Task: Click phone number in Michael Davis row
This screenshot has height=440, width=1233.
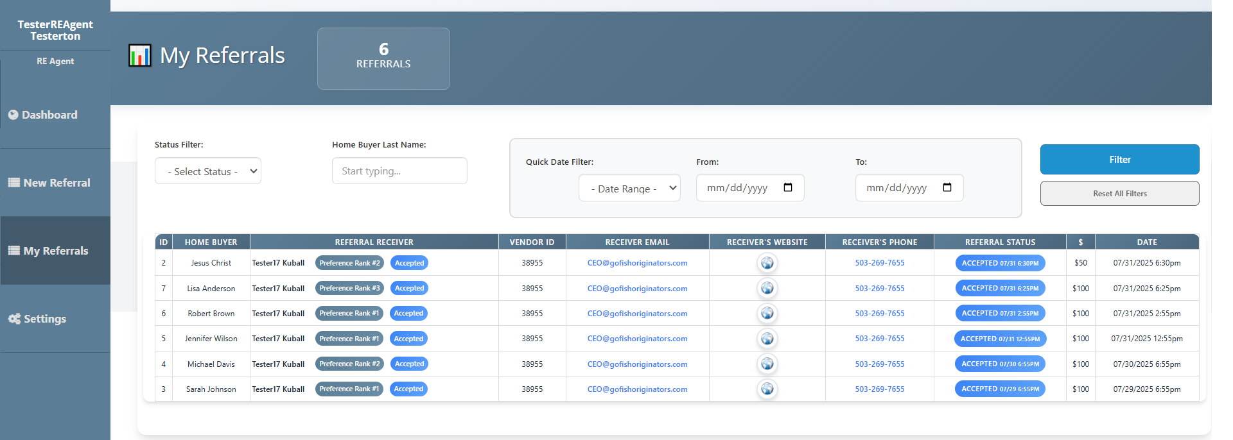Action: (880, 364)
